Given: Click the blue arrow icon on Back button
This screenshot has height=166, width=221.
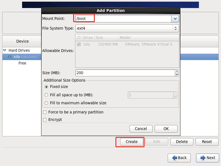Looking at the screenshot, I should click(175, 158).
